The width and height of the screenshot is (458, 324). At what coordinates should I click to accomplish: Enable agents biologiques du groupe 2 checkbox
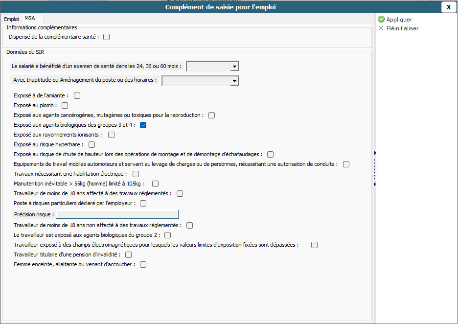click(x=168, y=235)
